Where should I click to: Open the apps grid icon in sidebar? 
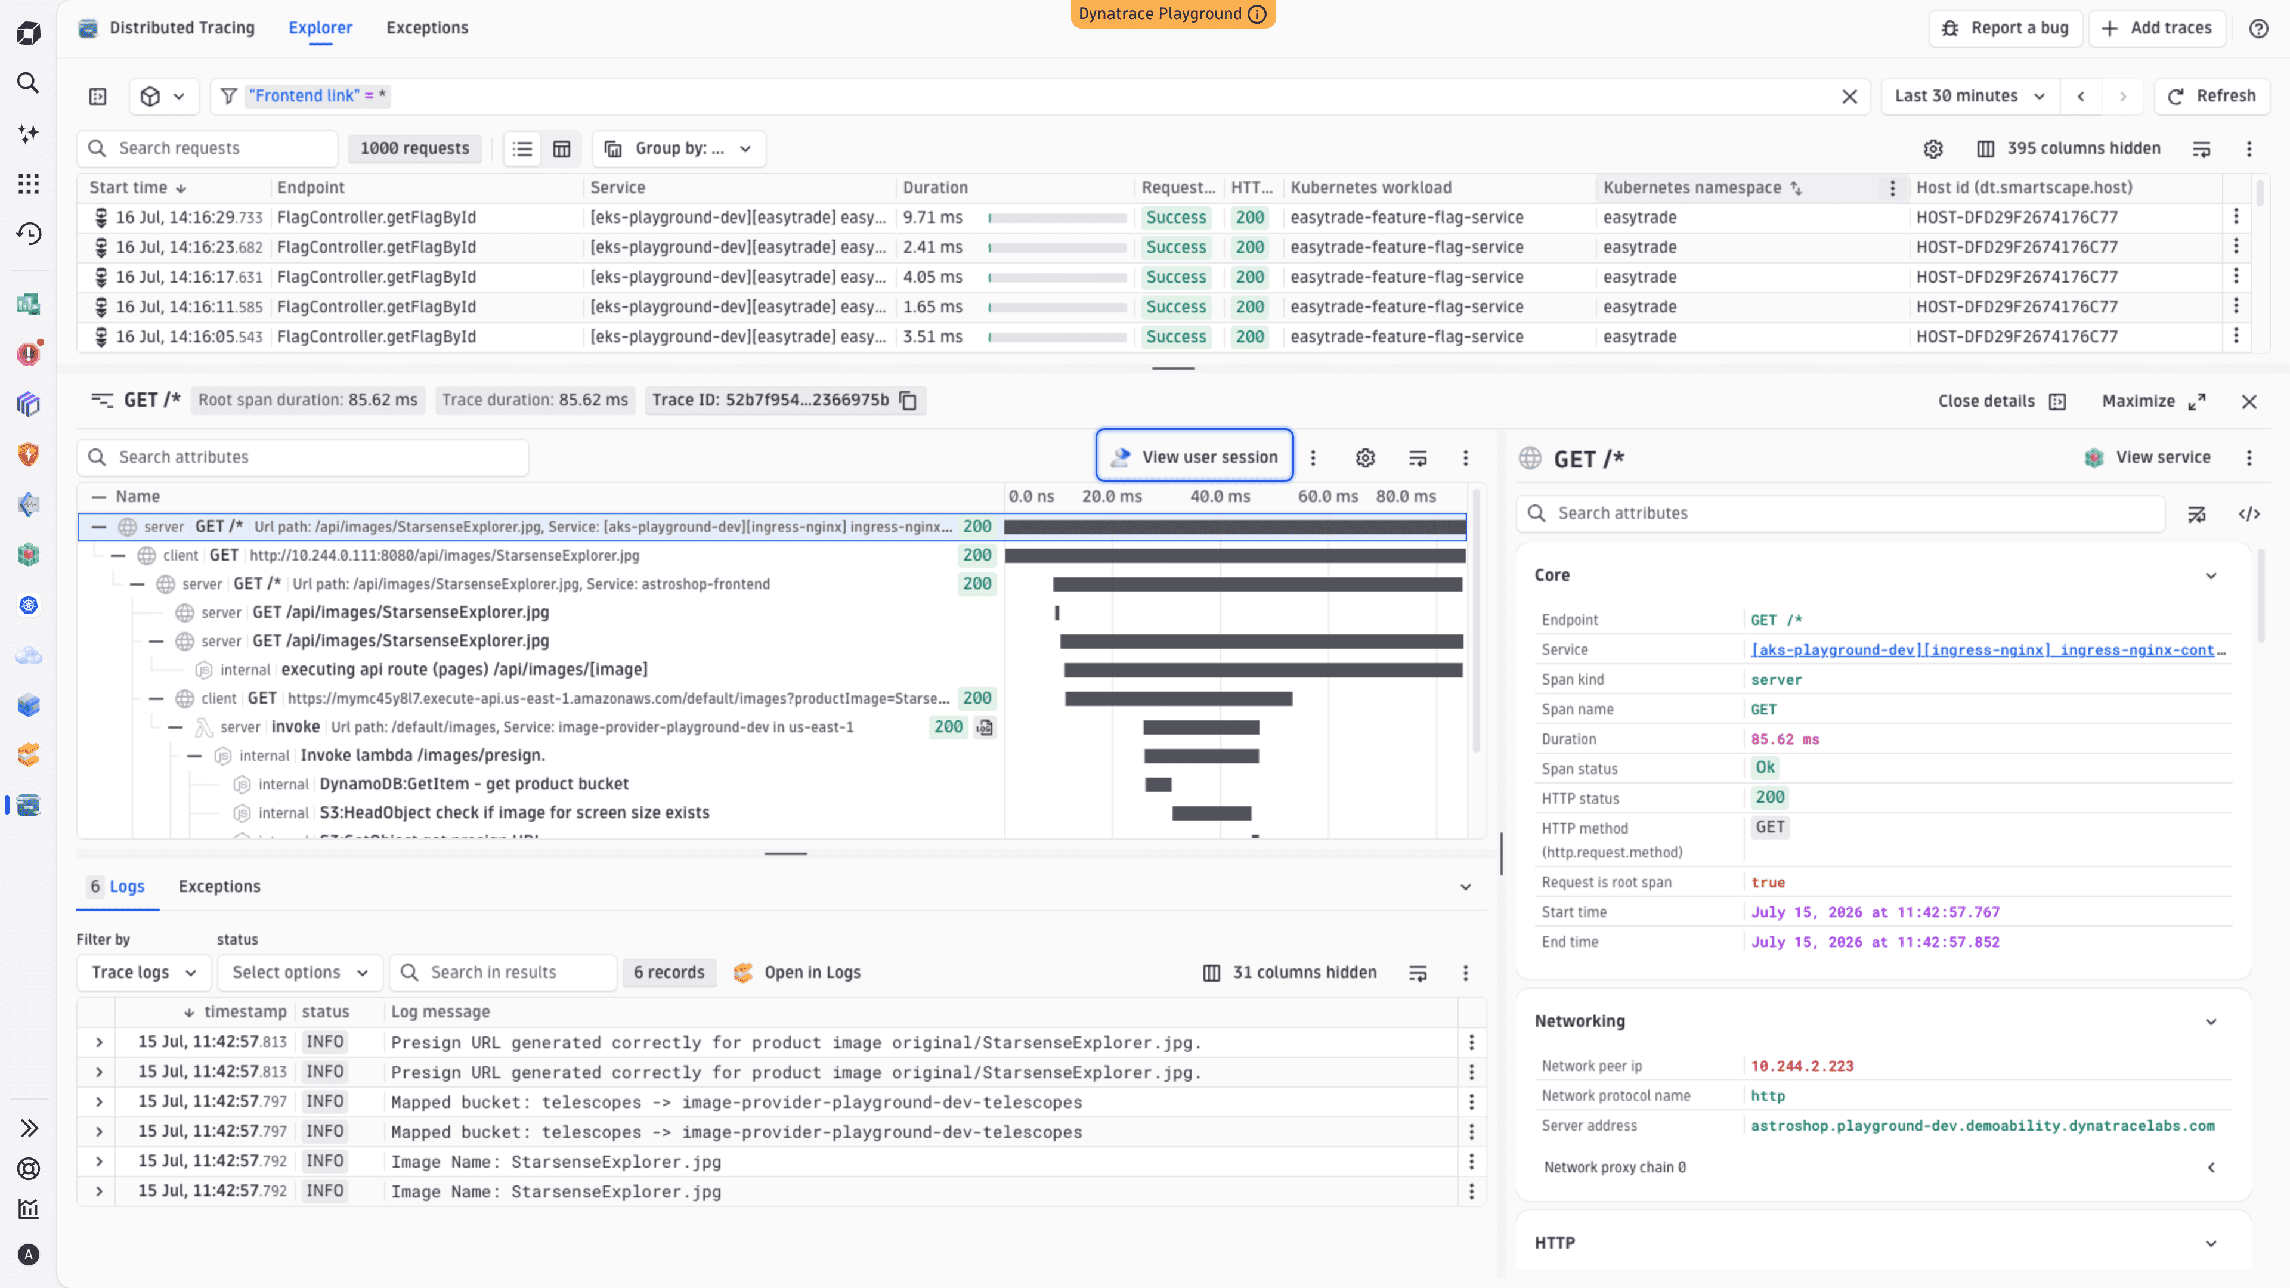(29, 183)
